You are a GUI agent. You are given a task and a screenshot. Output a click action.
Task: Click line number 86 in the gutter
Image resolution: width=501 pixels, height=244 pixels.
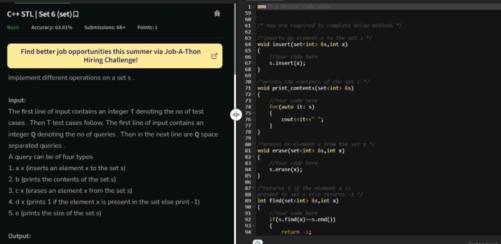pos(247,182)
